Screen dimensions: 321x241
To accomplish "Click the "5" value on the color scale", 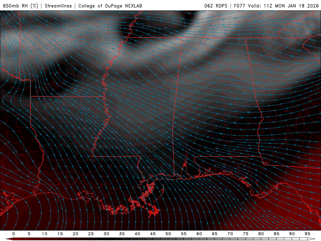I will pyautogui.click(x=29, y=234).
